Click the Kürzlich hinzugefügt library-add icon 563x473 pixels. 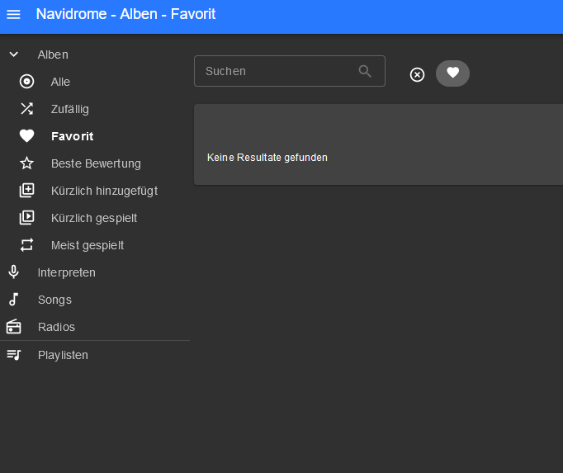point(27,191)
